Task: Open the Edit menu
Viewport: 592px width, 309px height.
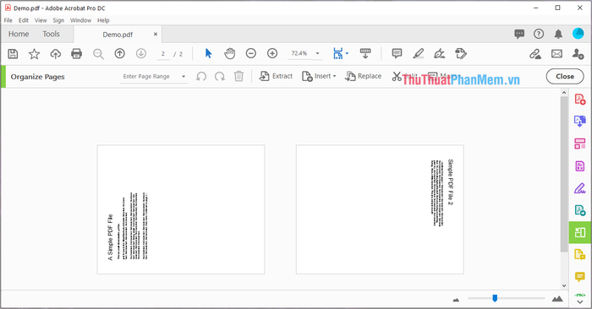Action: tap(24, 20)
